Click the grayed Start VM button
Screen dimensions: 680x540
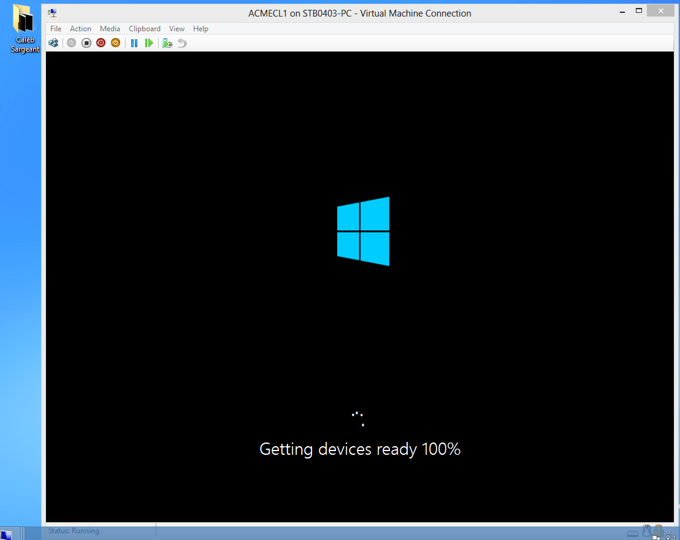click(x=72, y=43)
